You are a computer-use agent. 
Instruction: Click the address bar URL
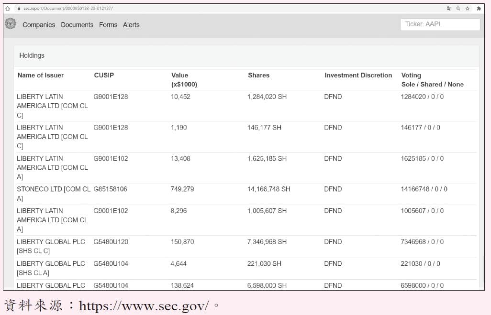(x=68, y=9)
